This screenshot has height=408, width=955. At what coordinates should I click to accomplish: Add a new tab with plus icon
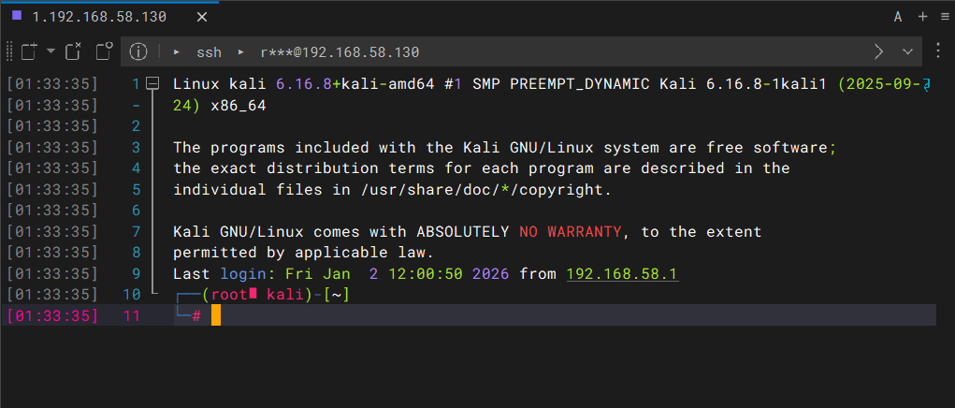click(x=921, y=17)
